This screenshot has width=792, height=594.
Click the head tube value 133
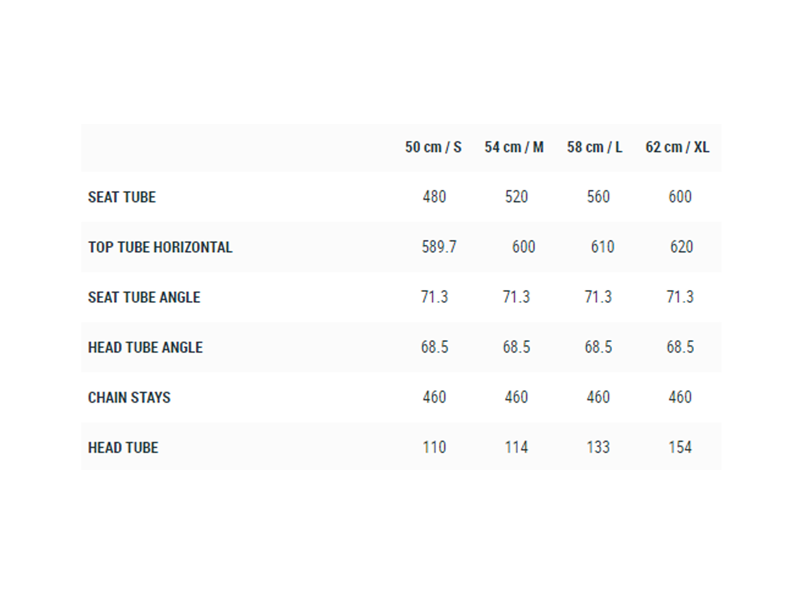tap(598, 447)
